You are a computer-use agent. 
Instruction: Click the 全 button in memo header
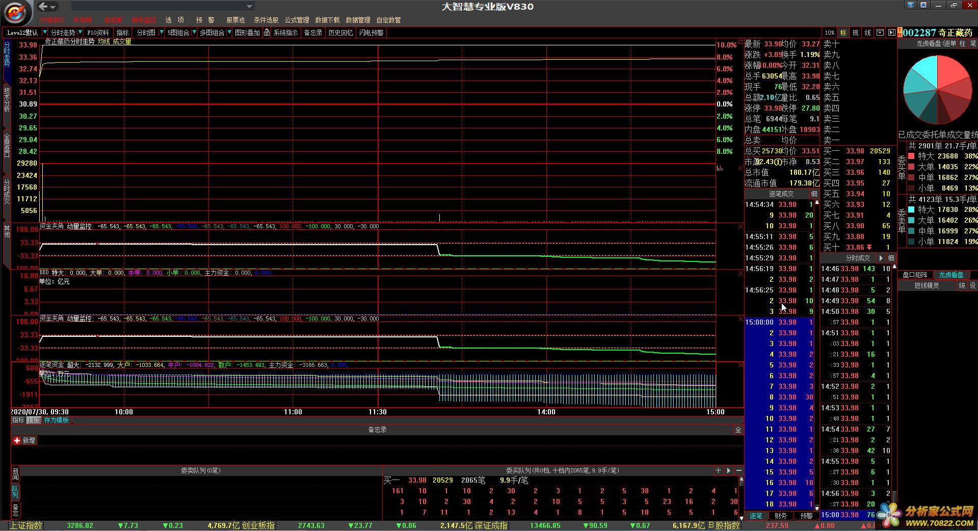[738, 430]
